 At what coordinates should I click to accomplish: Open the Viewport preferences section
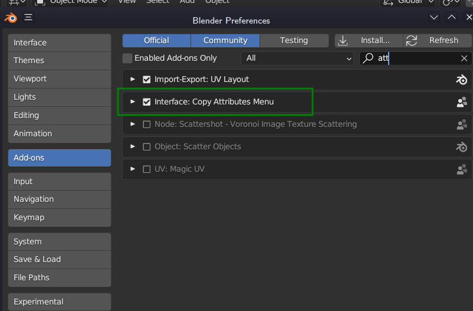(x=60, y=79)
